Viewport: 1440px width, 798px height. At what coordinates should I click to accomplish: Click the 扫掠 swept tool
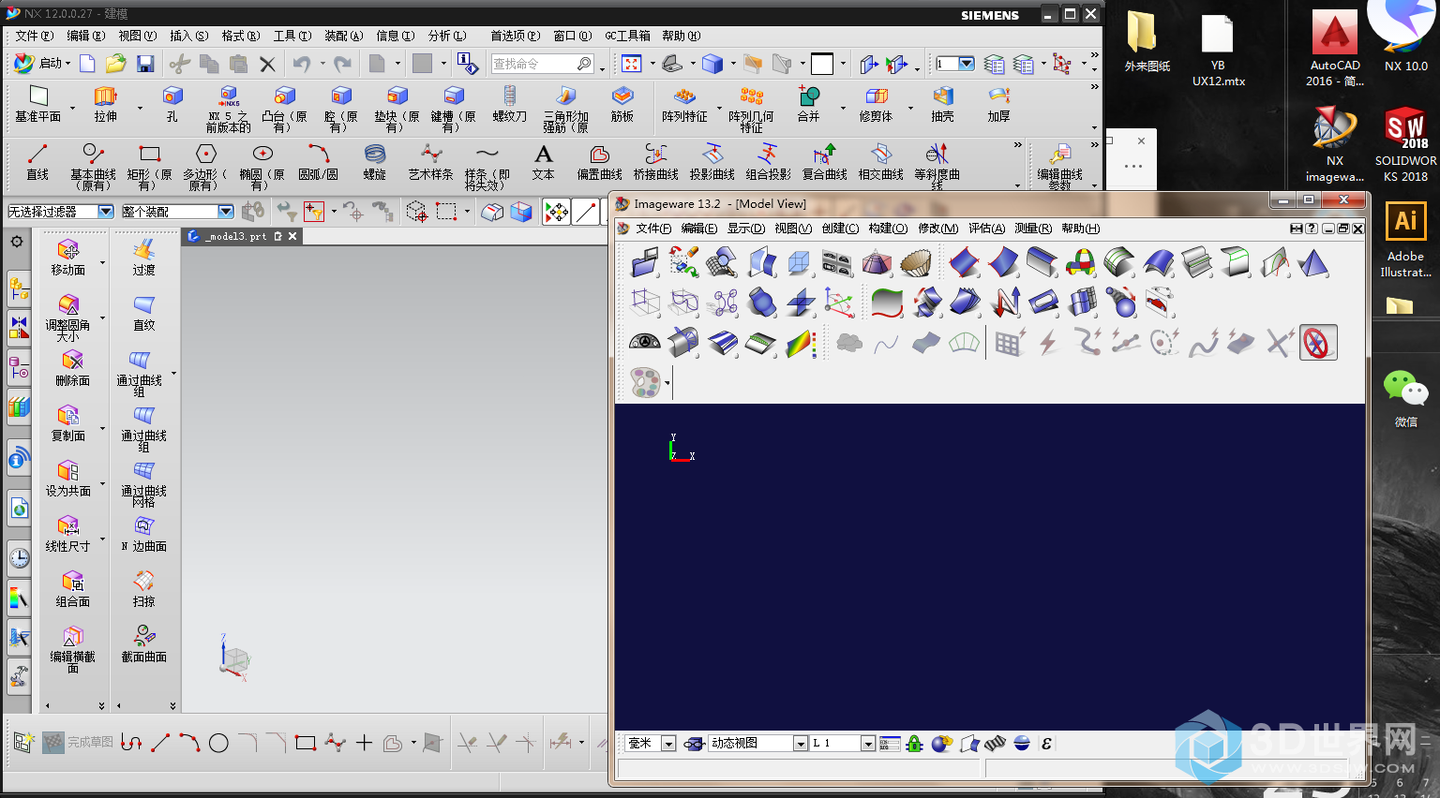pyautogui.click(x=144, y=589)
